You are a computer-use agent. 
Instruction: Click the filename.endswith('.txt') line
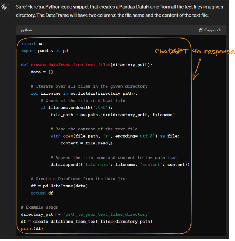[77, 108]
